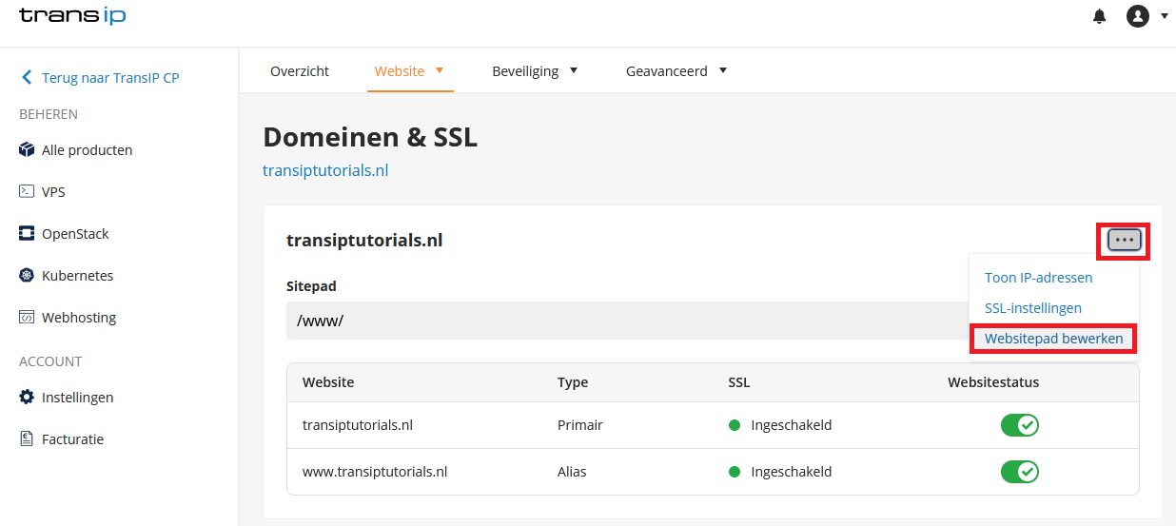Screen dimensions: 1176x526
Task: Expand the Beveiliging dropdown arrow
Action: click(574, 70)
